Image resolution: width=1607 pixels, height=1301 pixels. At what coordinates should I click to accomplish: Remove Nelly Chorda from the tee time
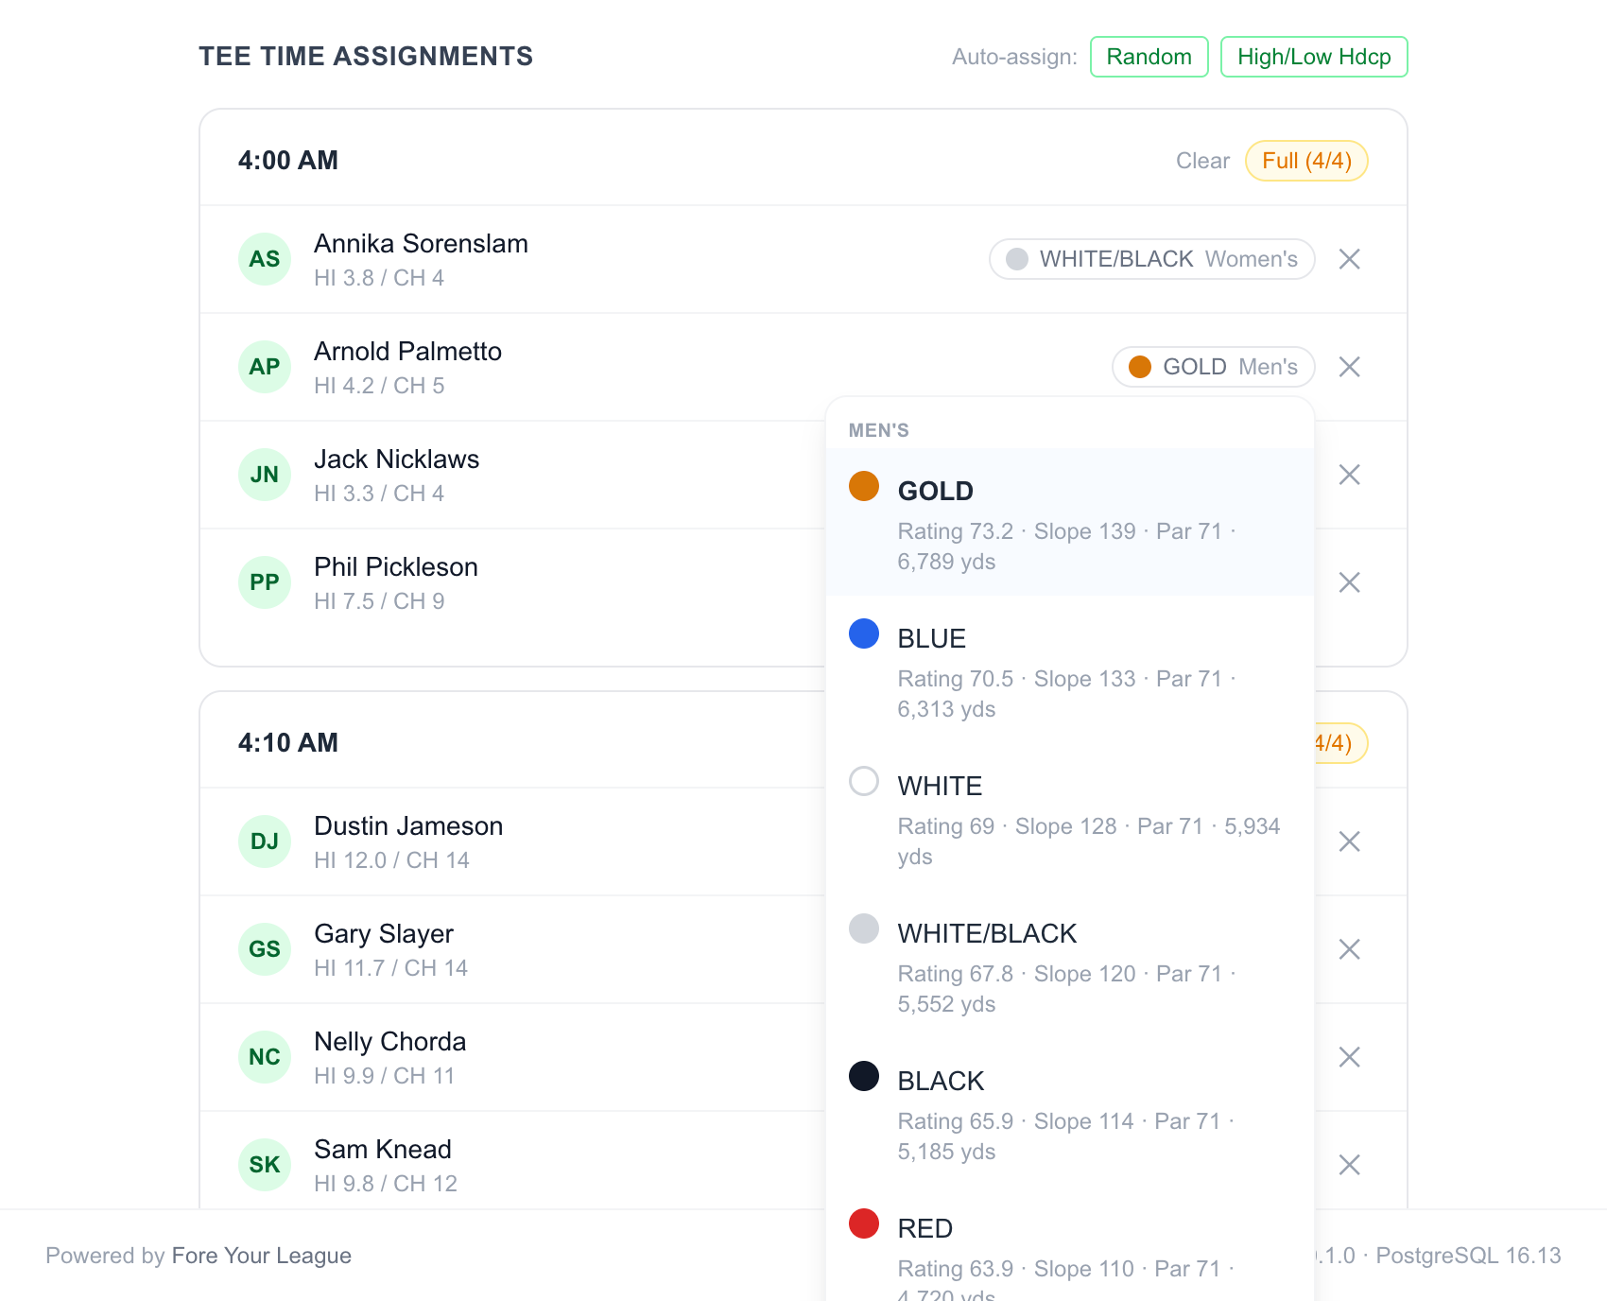(1349, 1057)
